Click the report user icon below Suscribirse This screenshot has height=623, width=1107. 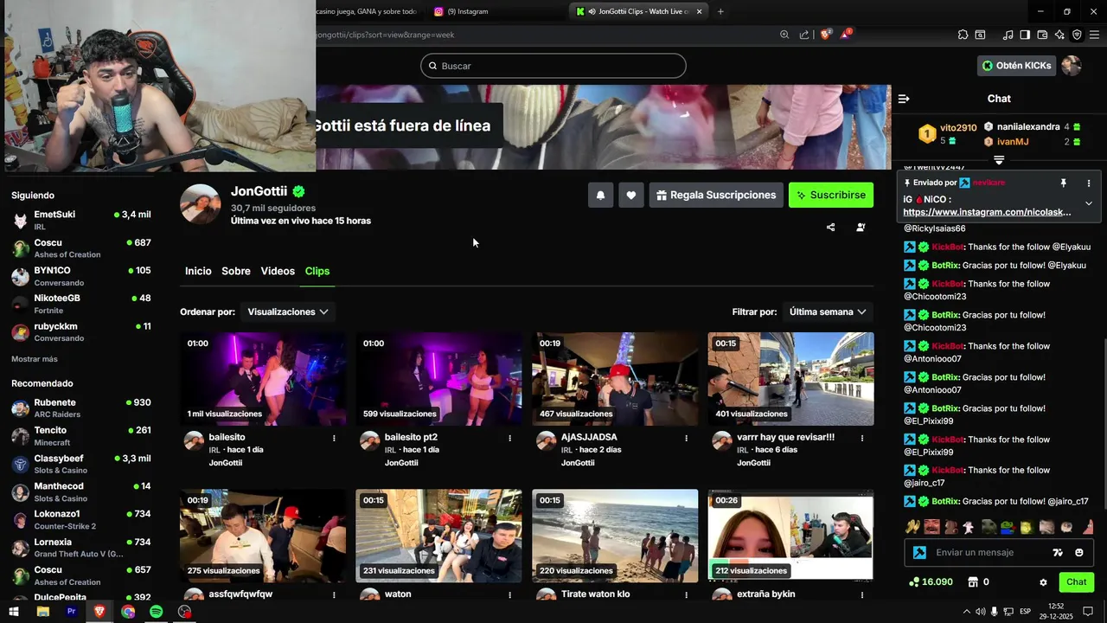[x=861, y=228]
